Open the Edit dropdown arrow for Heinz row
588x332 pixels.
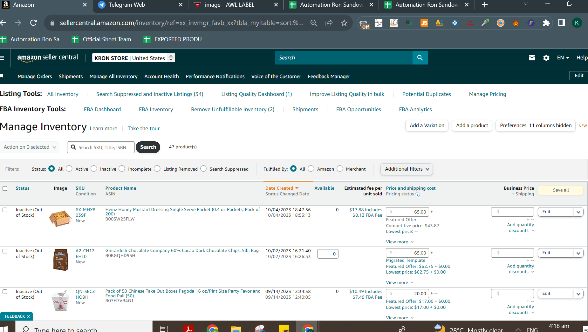click(578, 212)
